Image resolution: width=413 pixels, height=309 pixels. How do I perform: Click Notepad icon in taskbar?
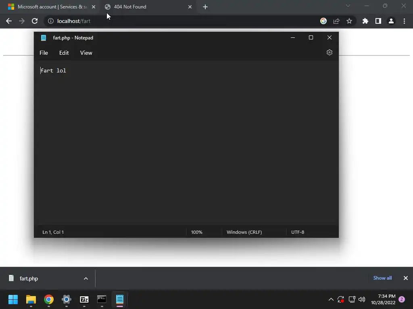coord(119,299)
